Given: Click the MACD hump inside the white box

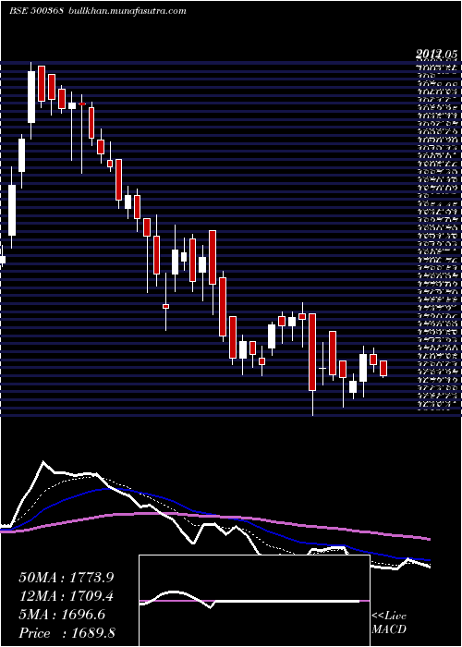Looking at the screenshot, I should (173, 593).
